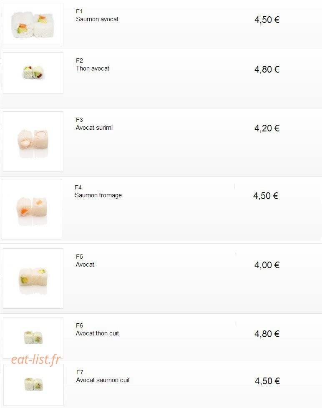322x408 pixels.
Task: Click the Thon avocat item name
Action: pos(93,68)
